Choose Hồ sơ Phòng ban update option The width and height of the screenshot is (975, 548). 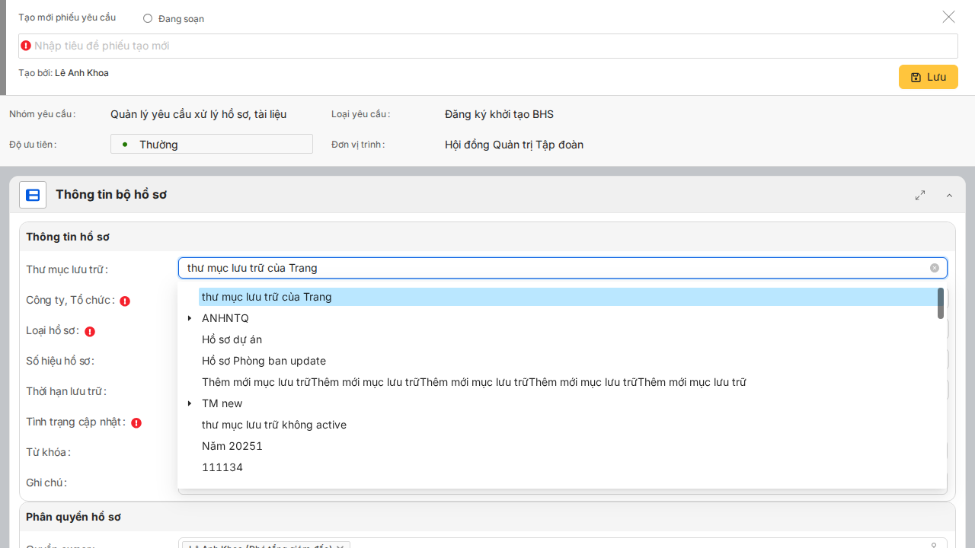pos(264,361)
